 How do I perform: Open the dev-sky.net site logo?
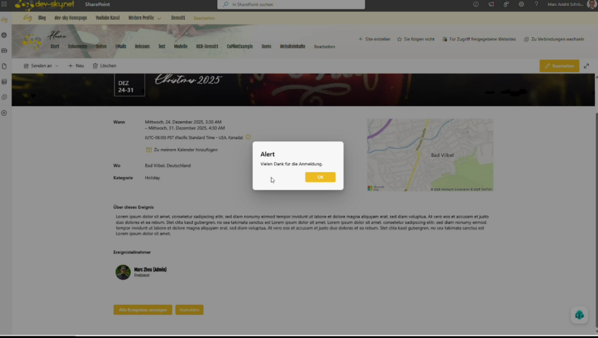(x=44, y=5)
